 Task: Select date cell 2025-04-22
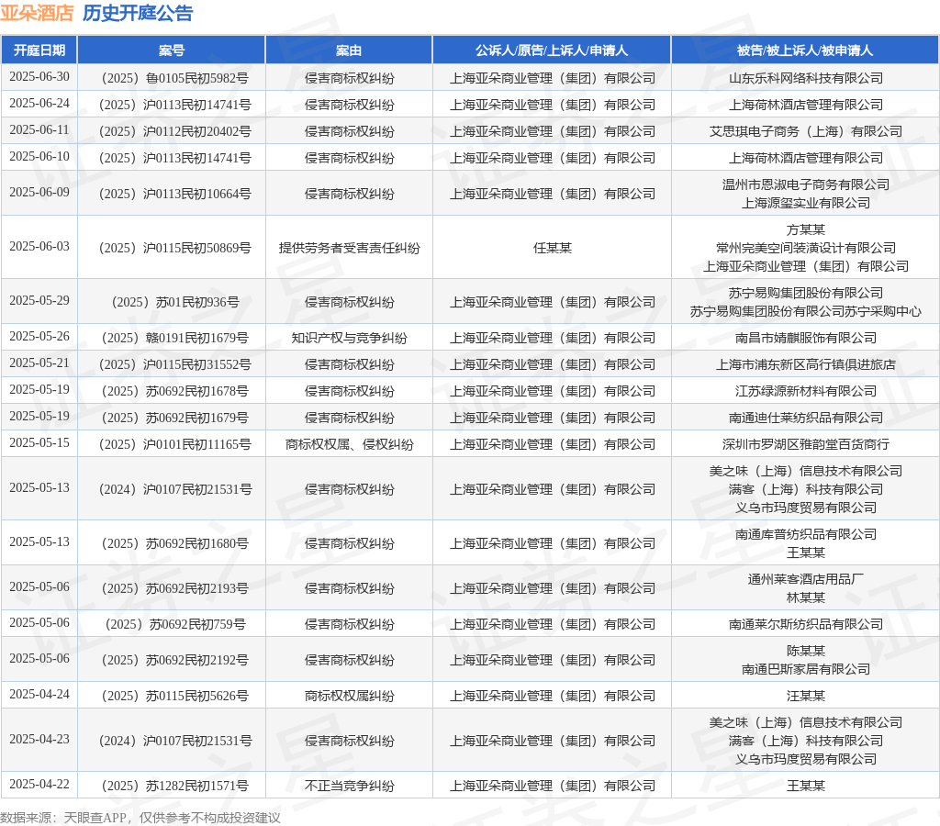click(x=39, y=784)
